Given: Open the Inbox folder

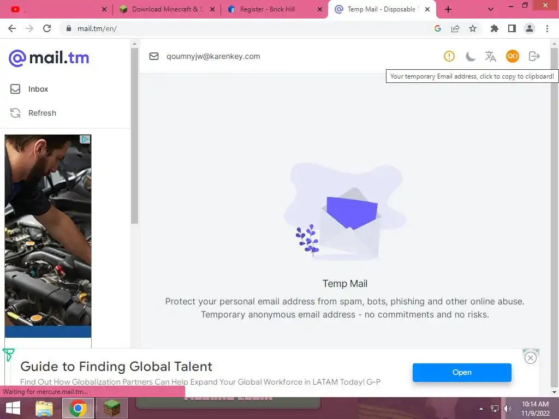Looking at the screenshot, I should 38,89.
